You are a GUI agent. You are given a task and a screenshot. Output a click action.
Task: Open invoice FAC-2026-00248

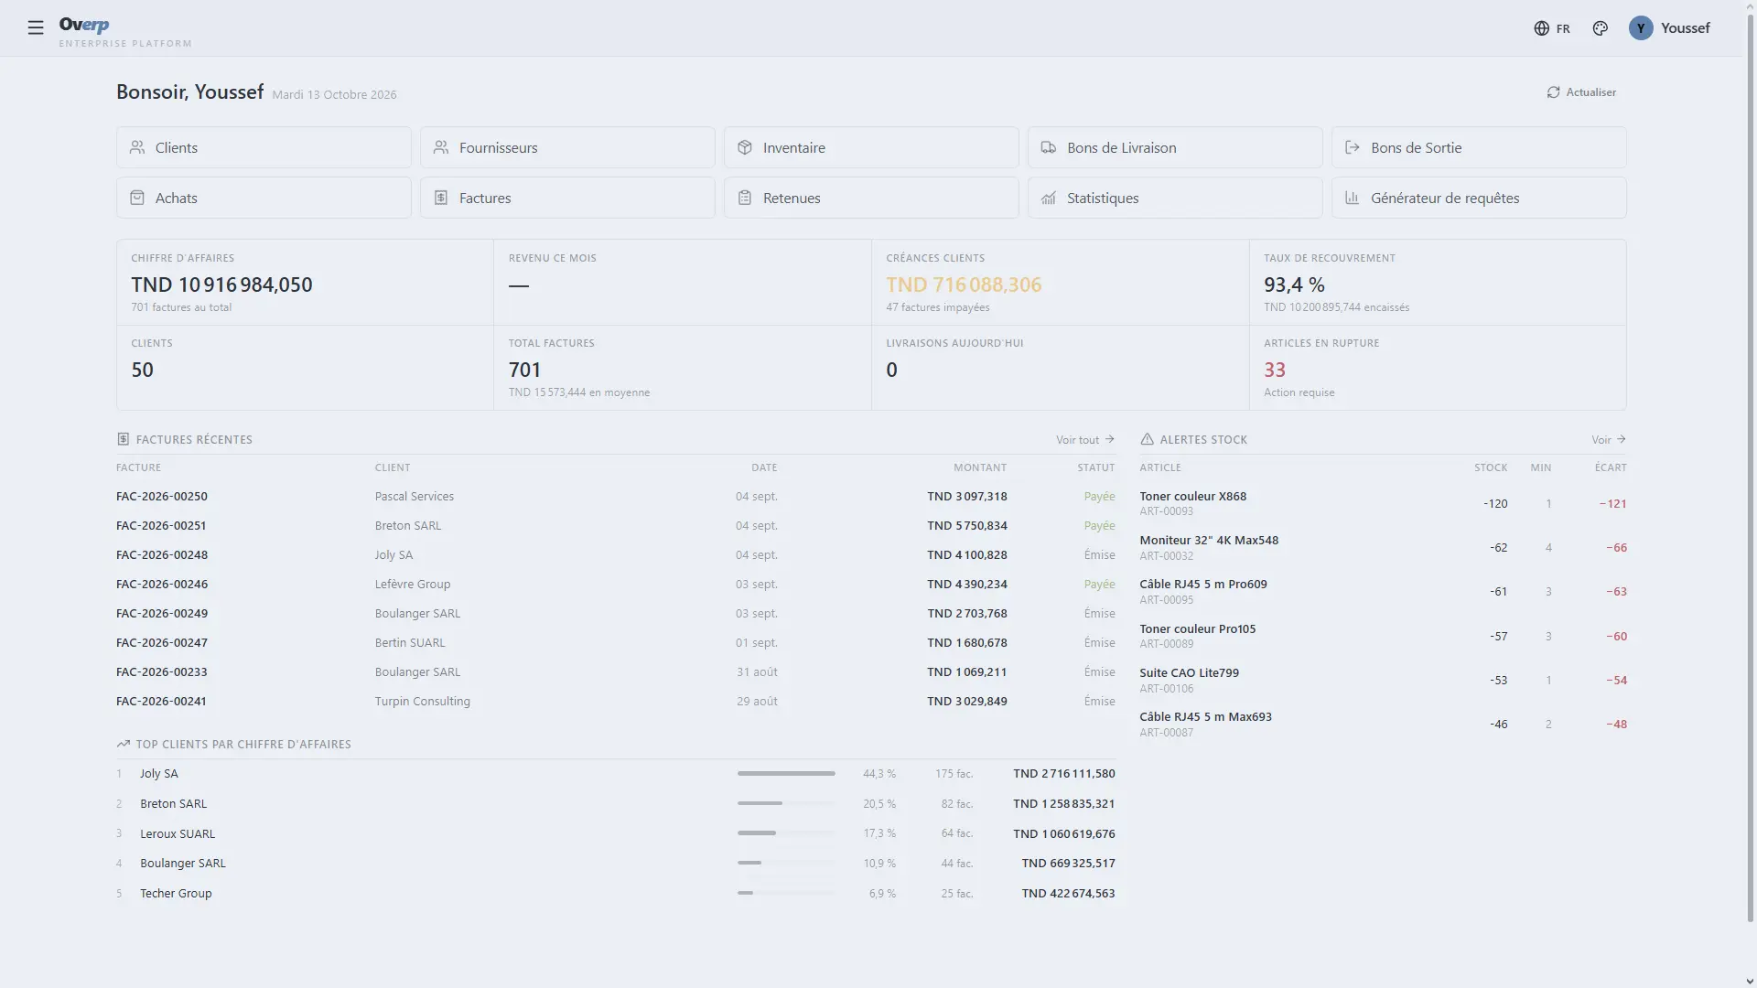162,555
